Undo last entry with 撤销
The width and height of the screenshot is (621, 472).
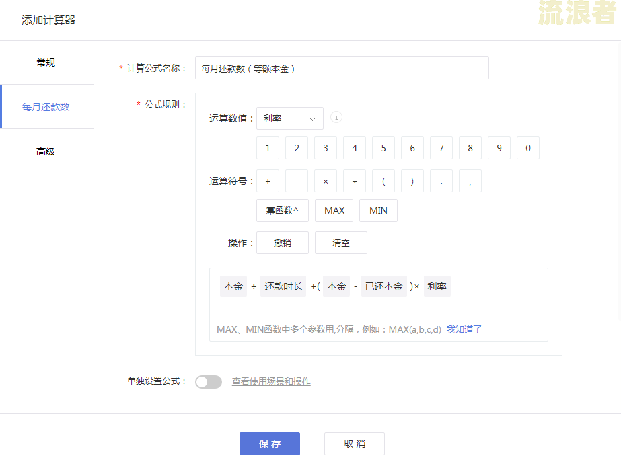click(283, 243)
